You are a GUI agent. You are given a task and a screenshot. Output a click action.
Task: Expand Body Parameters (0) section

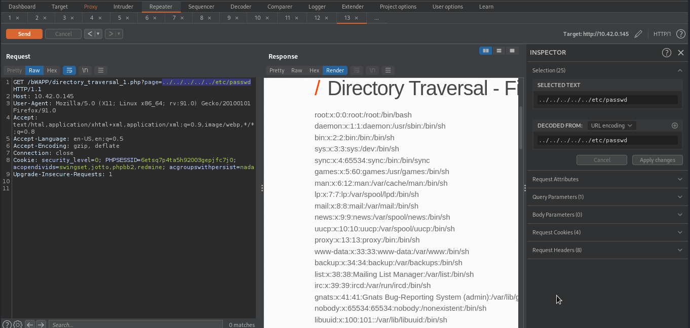coord(608,215)
